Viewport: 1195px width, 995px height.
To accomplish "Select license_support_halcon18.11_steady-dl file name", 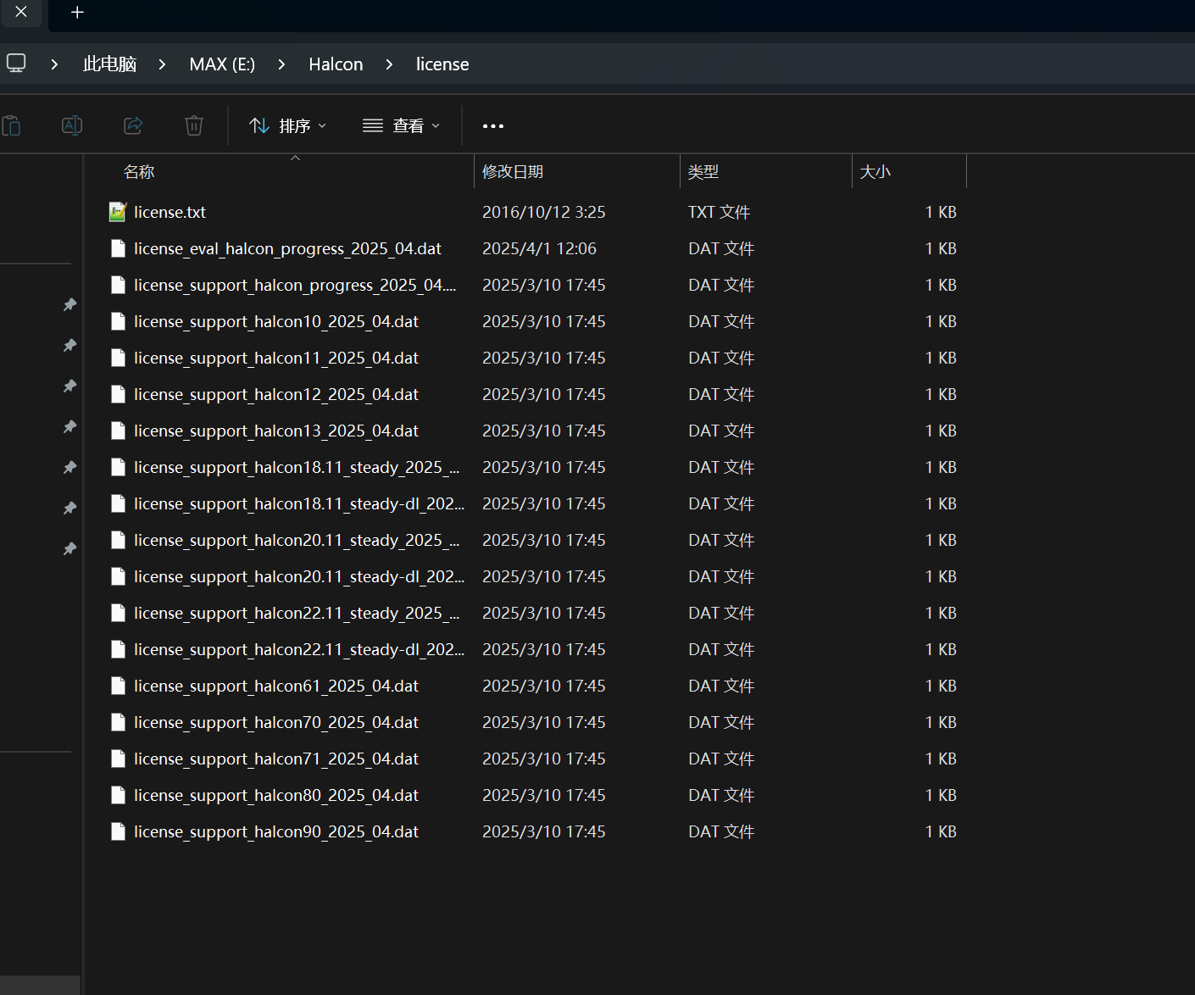I will pos(299,504).
